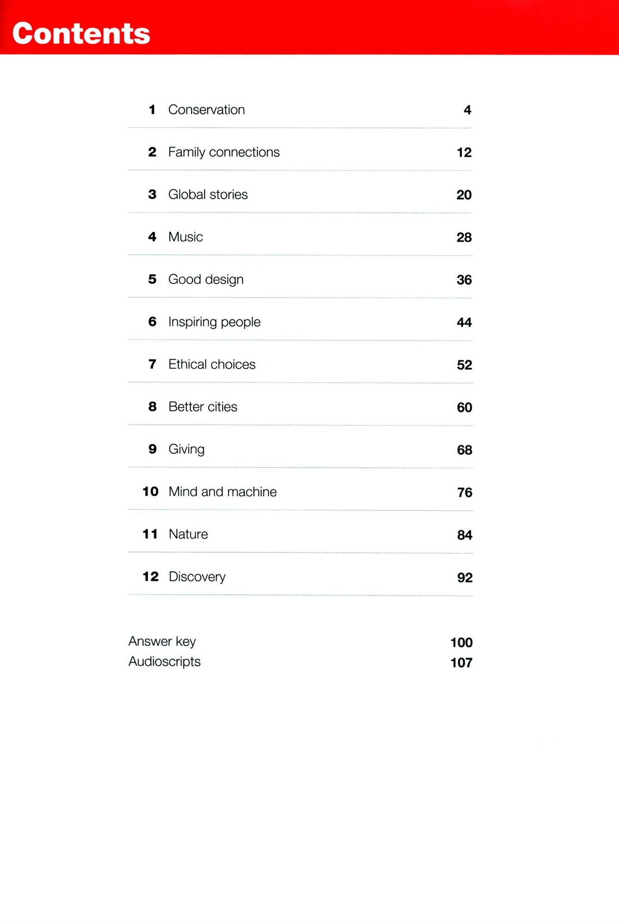Click the Contents heading in red banner
The width and height of the screenshot is (619, 923).
click(x=81, y=33)
